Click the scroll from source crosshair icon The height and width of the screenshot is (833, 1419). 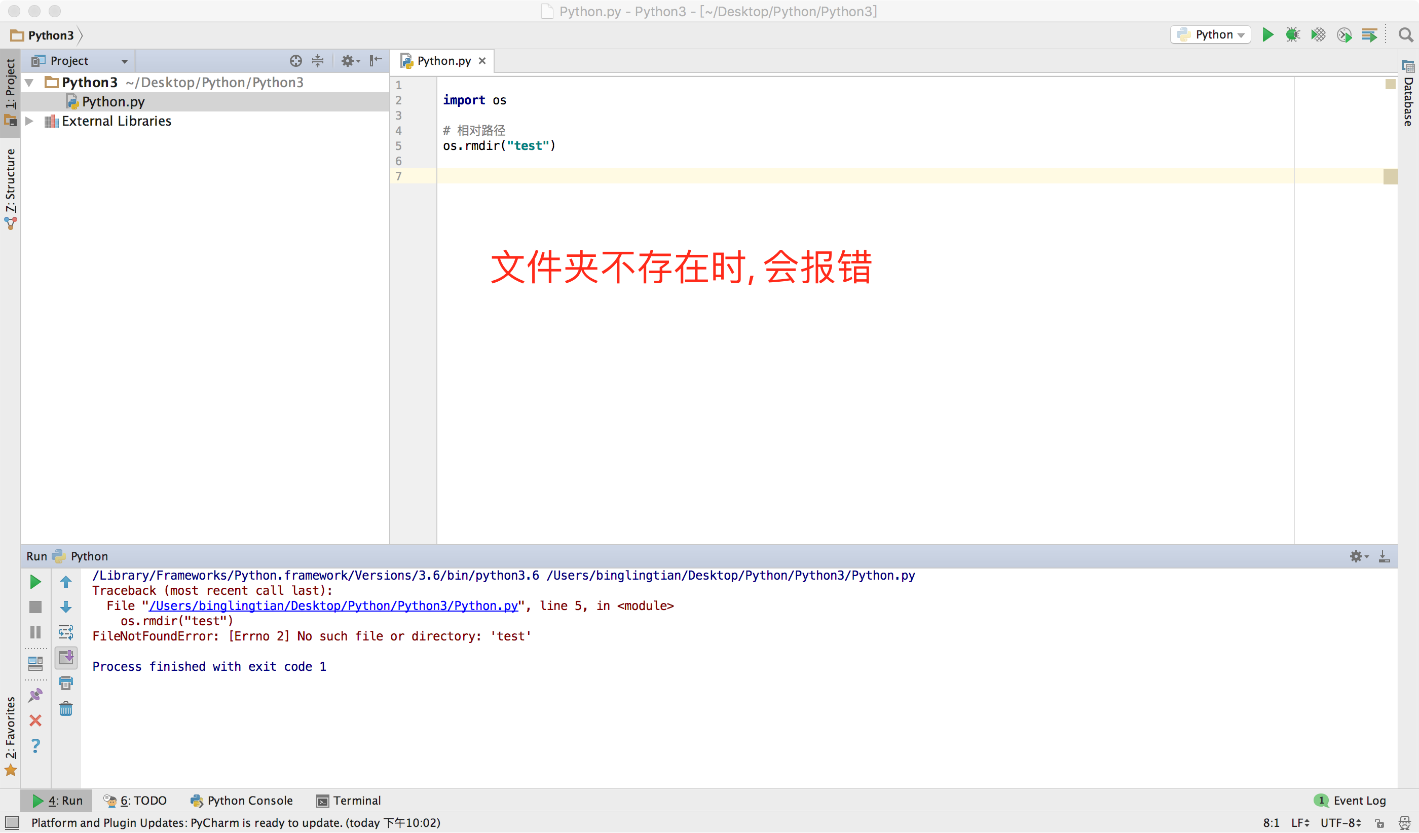tap(295, 61)
